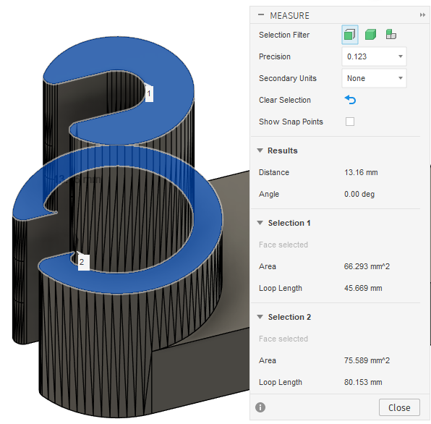Click the Loop Length value 45.669 mm
This screenshot has height=424, width=431.
pyautogui.click(x=363, y=288)
